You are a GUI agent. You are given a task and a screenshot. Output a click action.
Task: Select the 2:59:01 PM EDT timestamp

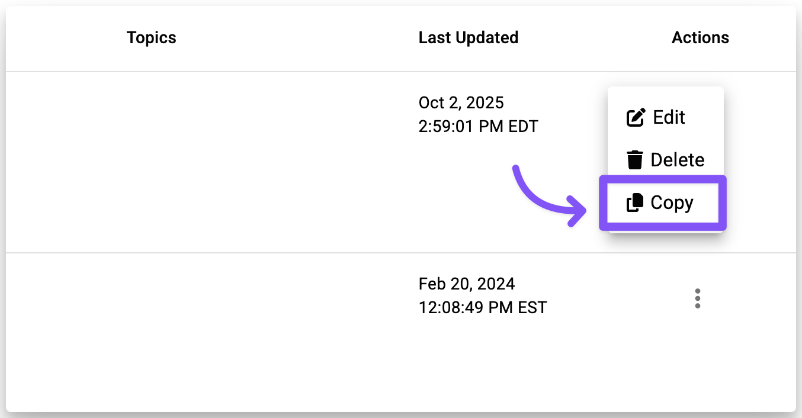click(x=478, y=126)
